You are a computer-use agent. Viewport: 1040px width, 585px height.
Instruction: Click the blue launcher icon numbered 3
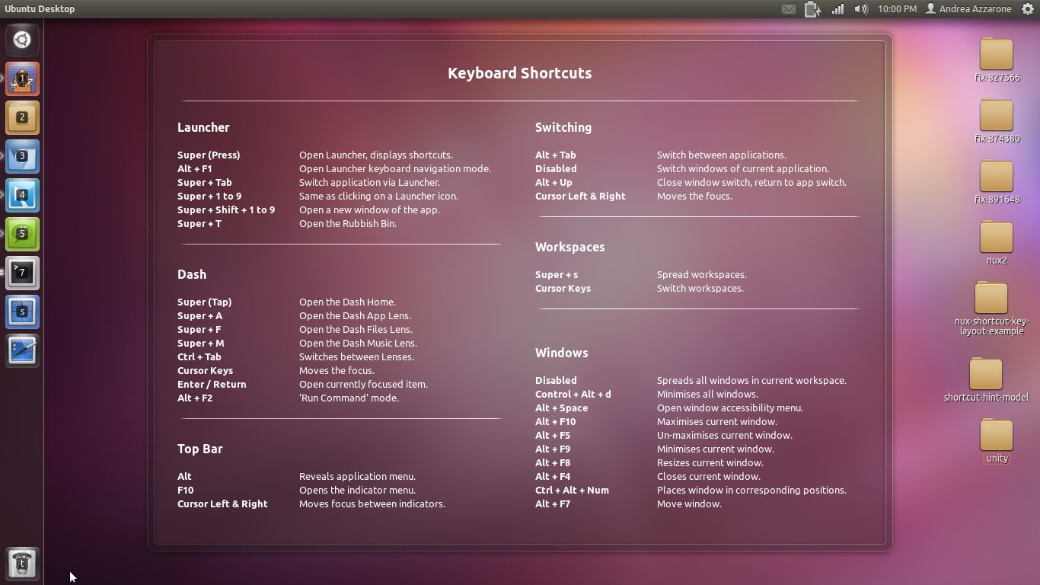click(x=21, y=157)
